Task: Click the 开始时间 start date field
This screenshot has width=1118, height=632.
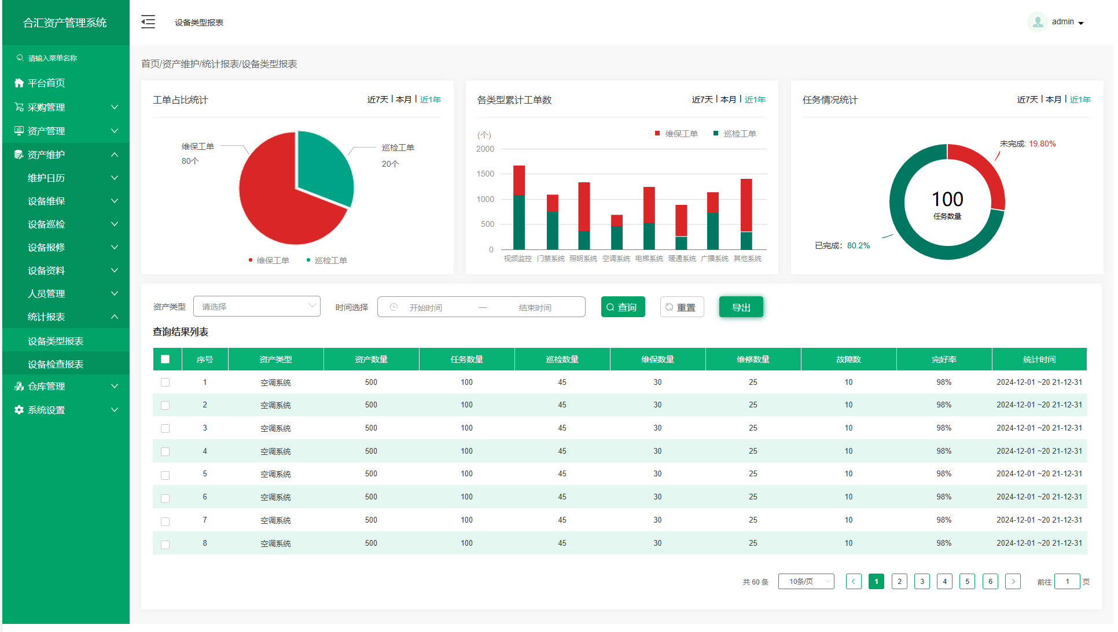Action: pos(426,307)
